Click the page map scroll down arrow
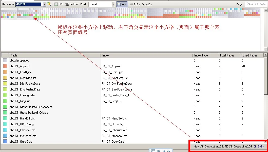 (266, 49)
